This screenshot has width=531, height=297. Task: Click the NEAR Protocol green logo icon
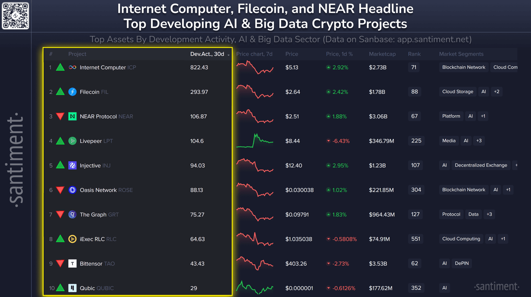(72, 116)
